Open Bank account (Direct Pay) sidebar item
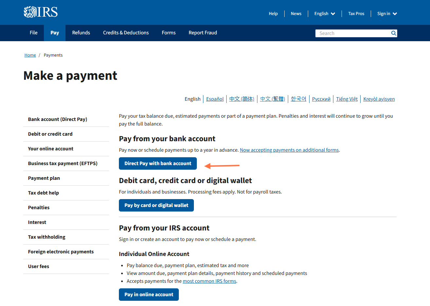The image size is (430, 306). [66, 119]
